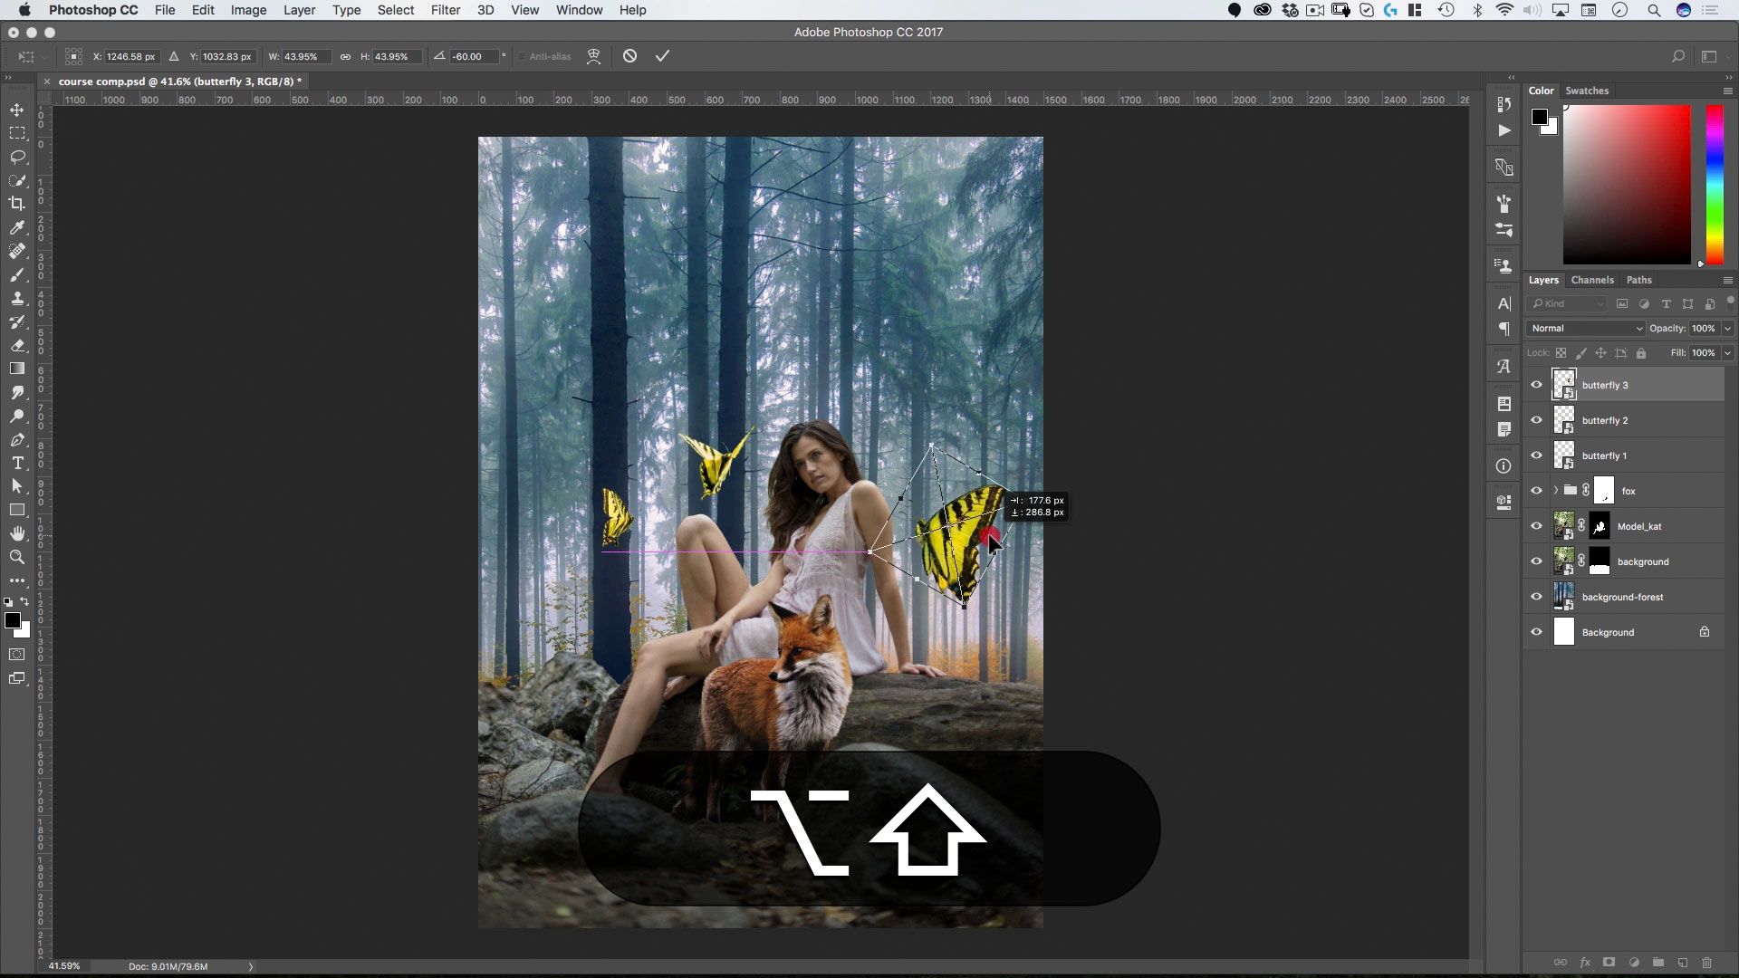The width and height of the screenshot is (1739, 978).
Task: Click the delete layer trash icon
Action: tap(1706, 963)
